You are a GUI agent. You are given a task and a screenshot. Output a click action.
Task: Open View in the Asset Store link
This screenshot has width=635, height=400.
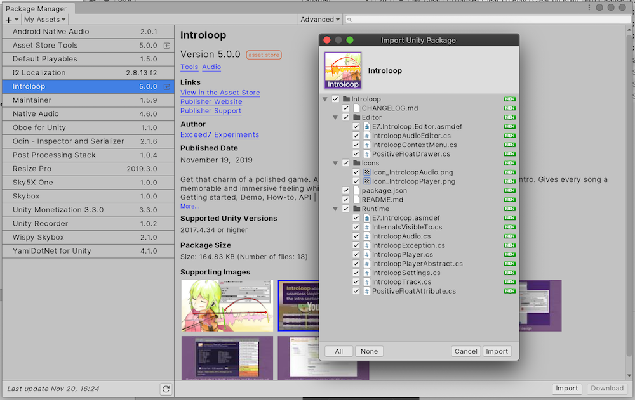coord(220,93)
